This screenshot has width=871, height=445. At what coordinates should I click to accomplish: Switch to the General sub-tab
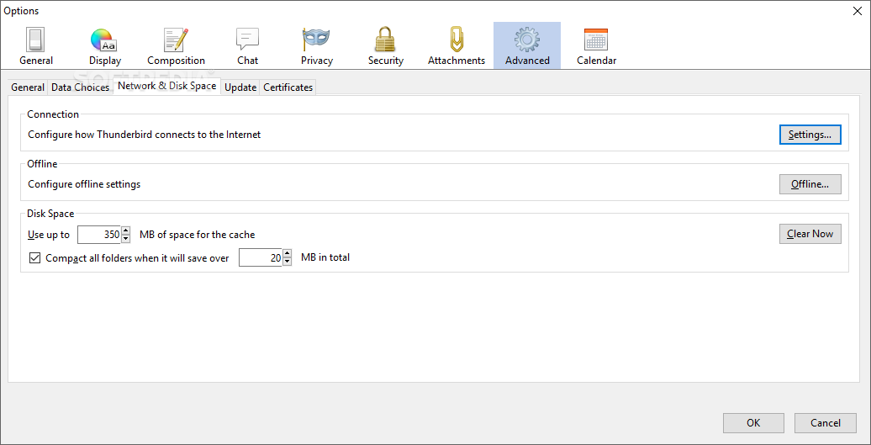[28, 87]
